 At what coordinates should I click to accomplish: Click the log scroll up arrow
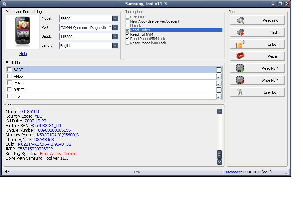(x=219, y=111)
